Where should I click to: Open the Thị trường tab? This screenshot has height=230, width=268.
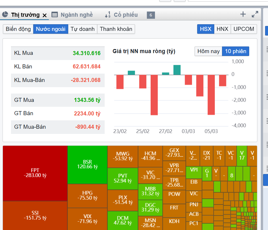[x=25, y=15]
